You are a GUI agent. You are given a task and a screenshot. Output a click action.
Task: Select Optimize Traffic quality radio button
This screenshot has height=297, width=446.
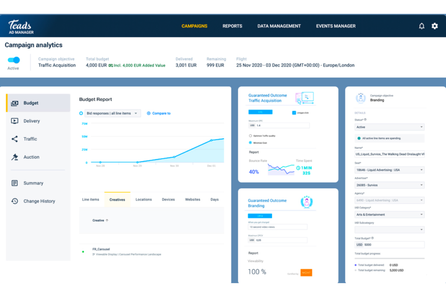pos(250,136)
